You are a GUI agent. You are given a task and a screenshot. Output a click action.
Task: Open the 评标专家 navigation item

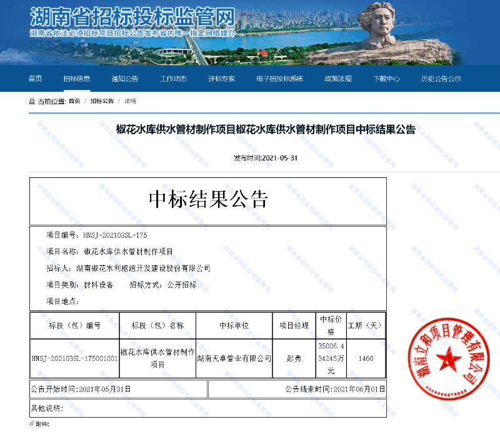pos(222,79)
